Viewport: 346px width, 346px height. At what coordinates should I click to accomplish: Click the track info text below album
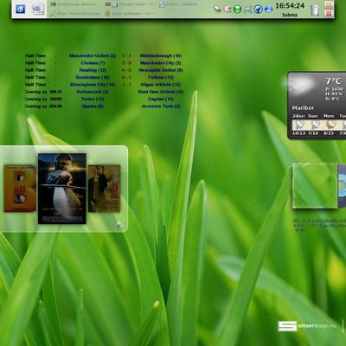tap(320, 225)
